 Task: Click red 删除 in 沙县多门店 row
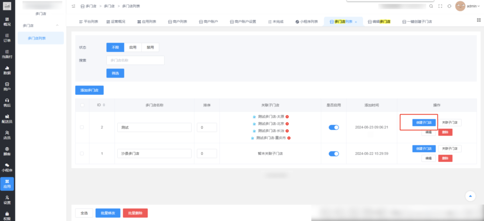pyautogui.click(x=445, y=158)
